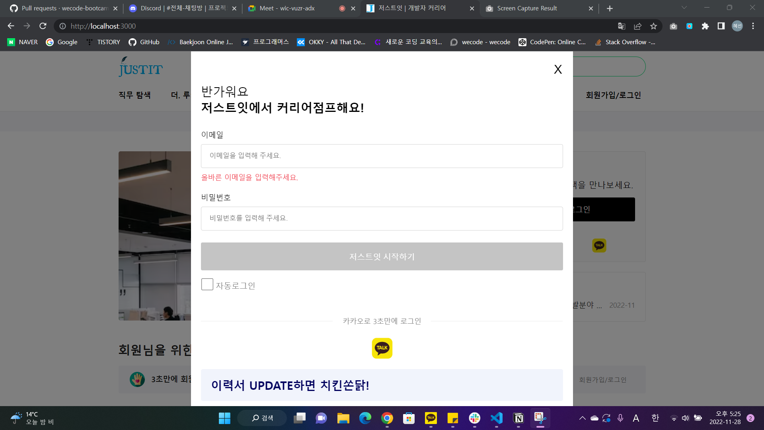Show hidden system tray icons

[582, 418]
